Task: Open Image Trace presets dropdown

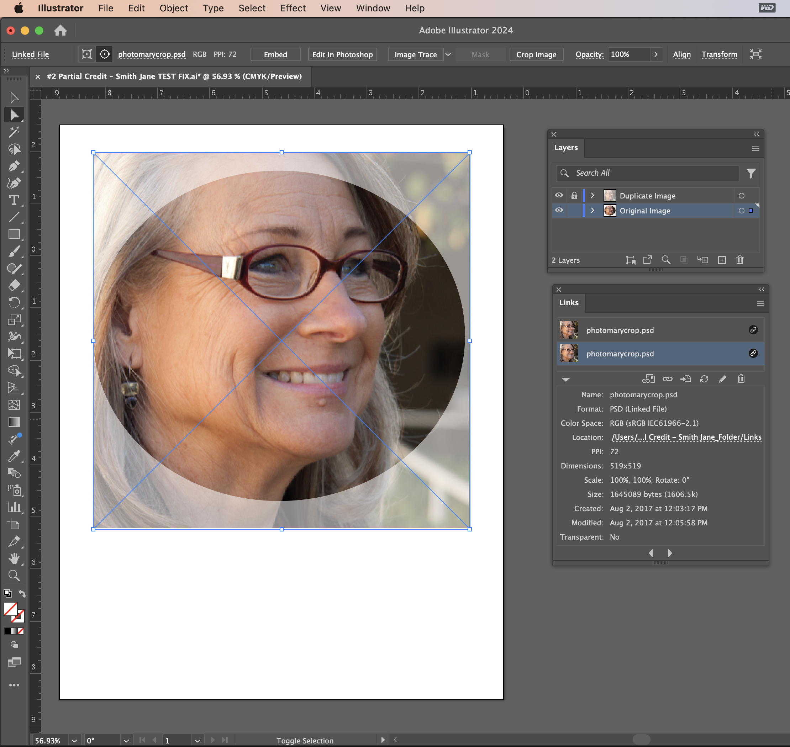Action: click(448, 54)
